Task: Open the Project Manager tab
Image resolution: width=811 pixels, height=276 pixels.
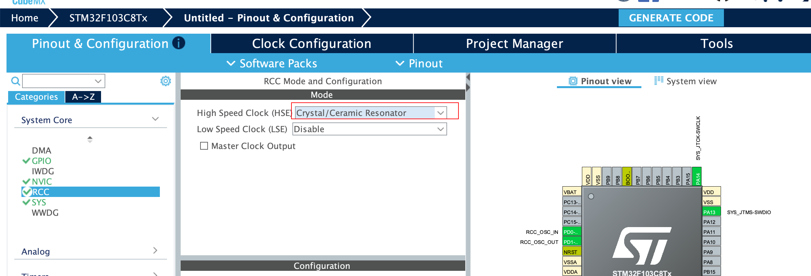Action: pos(515,43)
